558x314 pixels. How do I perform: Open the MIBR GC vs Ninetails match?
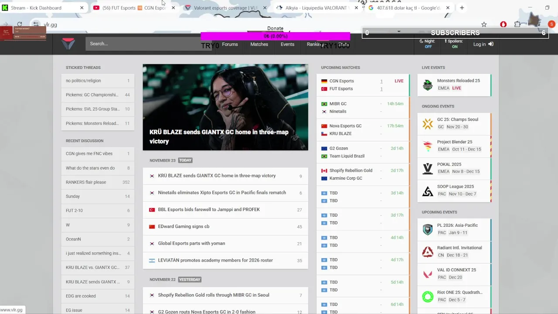coord(363,108)
